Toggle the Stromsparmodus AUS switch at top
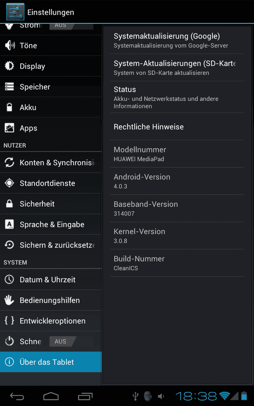The height and width of the screenshot is (406, 254). [x=71, y=26]
